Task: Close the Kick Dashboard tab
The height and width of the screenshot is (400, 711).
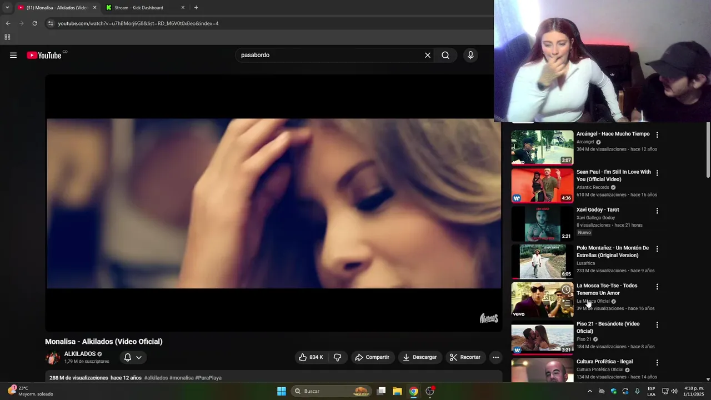Action: click(183, 8)
